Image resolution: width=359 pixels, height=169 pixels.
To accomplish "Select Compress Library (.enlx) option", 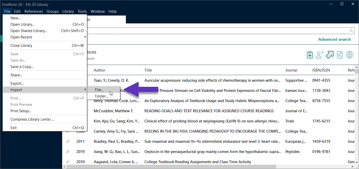I will (32, 119).
